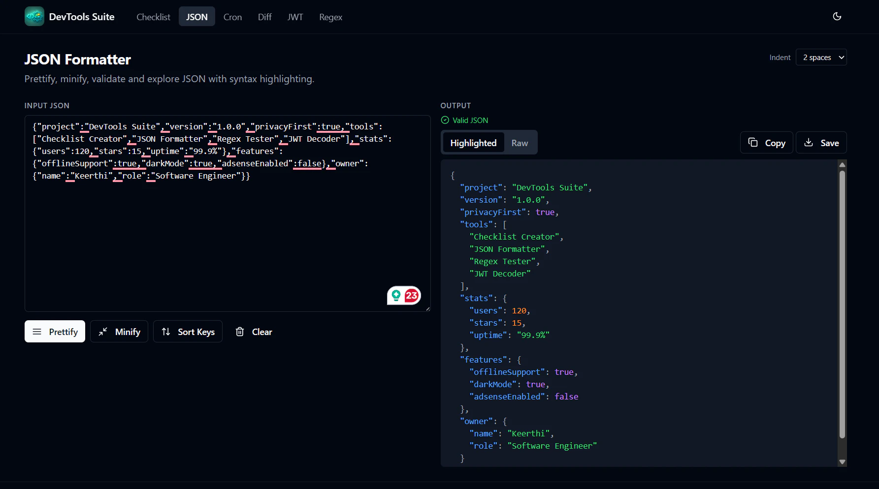
Task: Click the JSON Formatter page heading
Action: (x=77, y=60)
